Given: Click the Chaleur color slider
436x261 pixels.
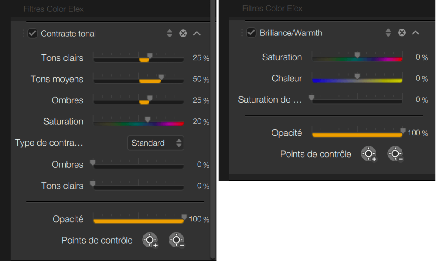Looking at the screenshot, I should [x=357, y=80].
